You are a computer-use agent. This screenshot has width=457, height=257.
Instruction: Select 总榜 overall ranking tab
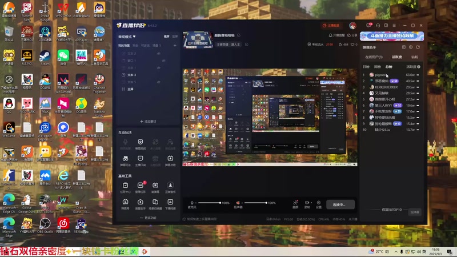pos(389,67)
